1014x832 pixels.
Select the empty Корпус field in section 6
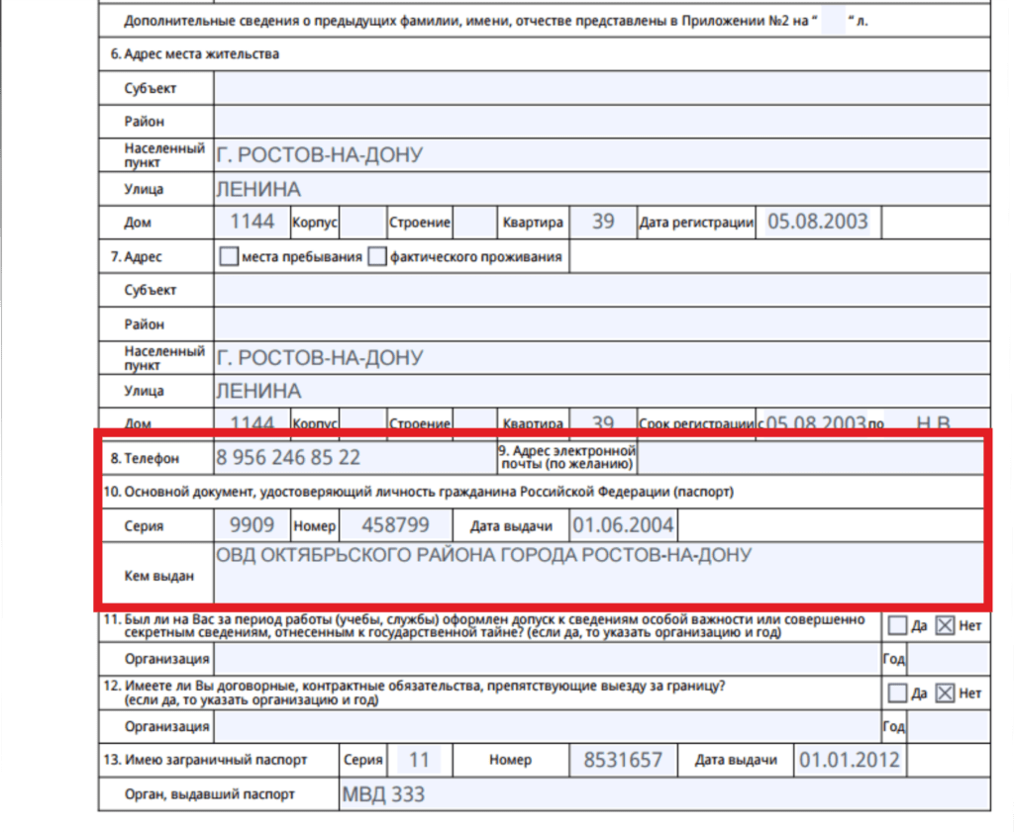[362, 223]
